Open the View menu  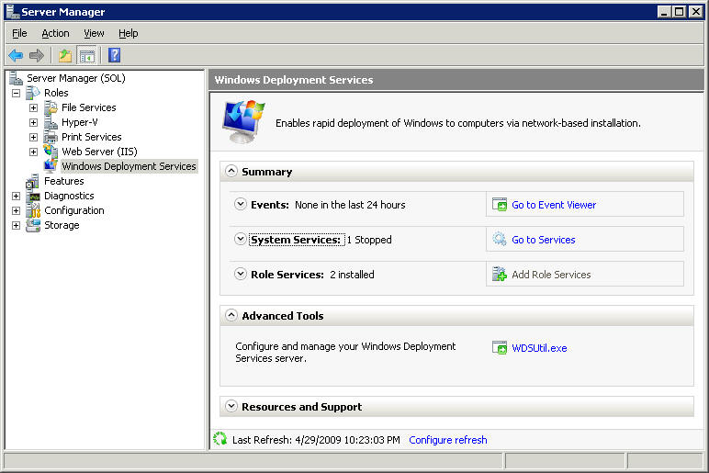click(x=94, y=33)
